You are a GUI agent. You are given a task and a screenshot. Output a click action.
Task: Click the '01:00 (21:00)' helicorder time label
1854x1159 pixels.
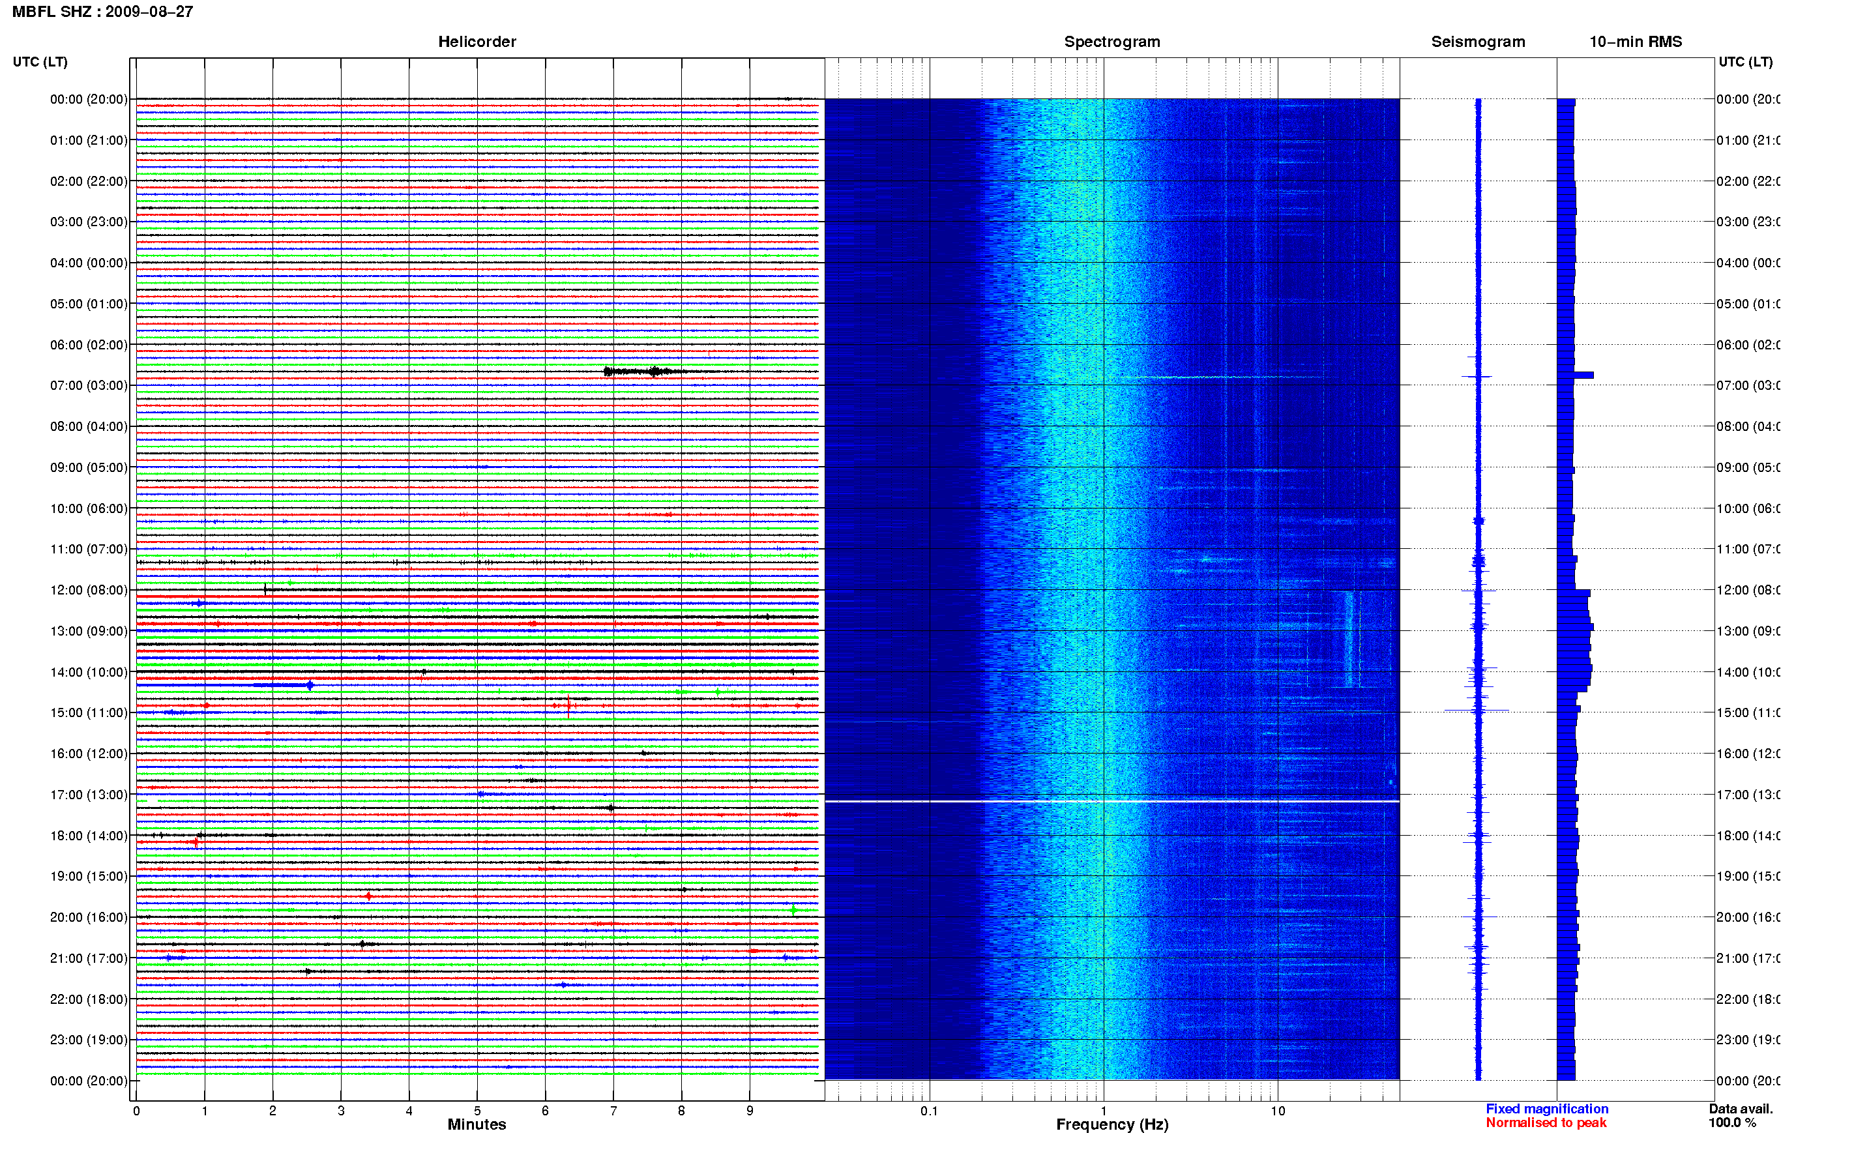(x=89, y=140)
